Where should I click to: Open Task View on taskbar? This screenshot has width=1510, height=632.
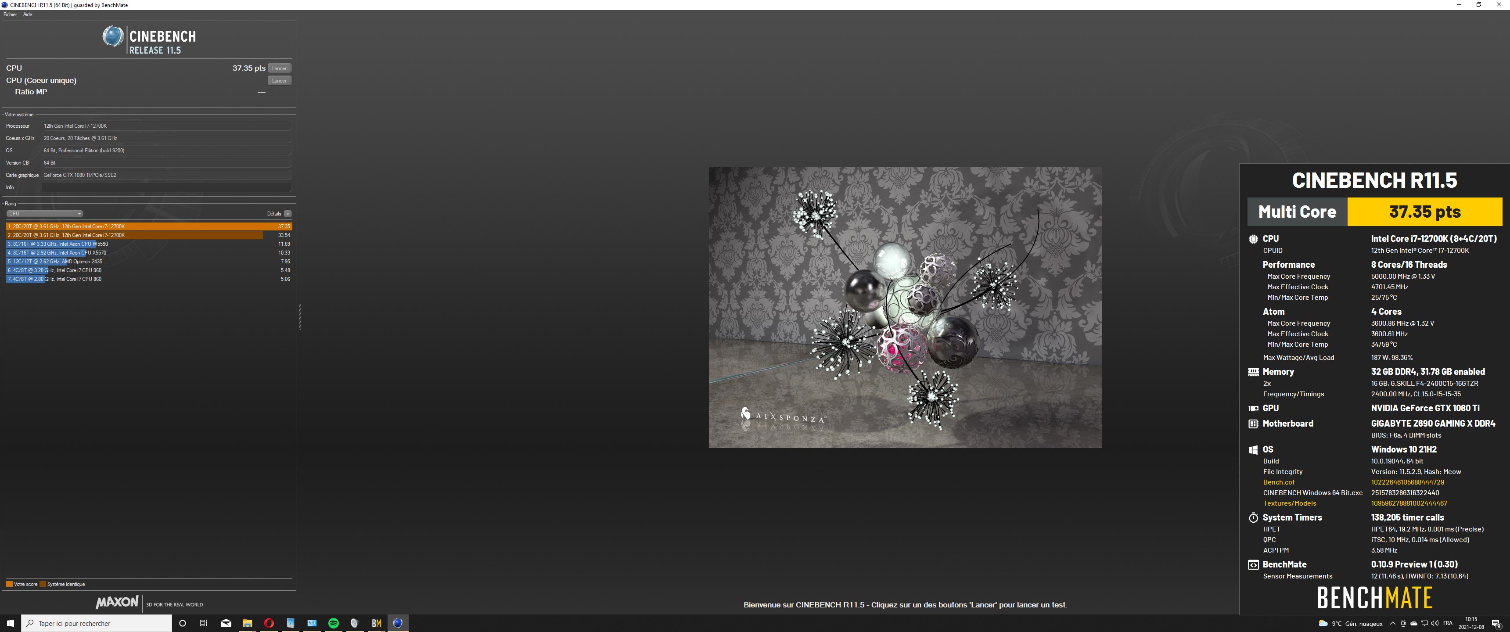pyautogui.click(x=203, y=623)
